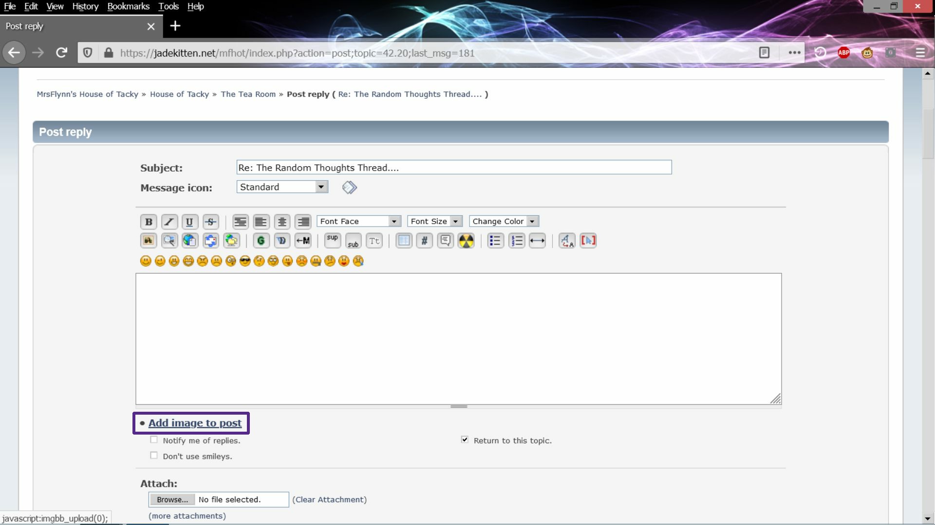This screenshot has width=935, height=525.
Task: Open the Font Face dropdown
Action: coord(359,221)
